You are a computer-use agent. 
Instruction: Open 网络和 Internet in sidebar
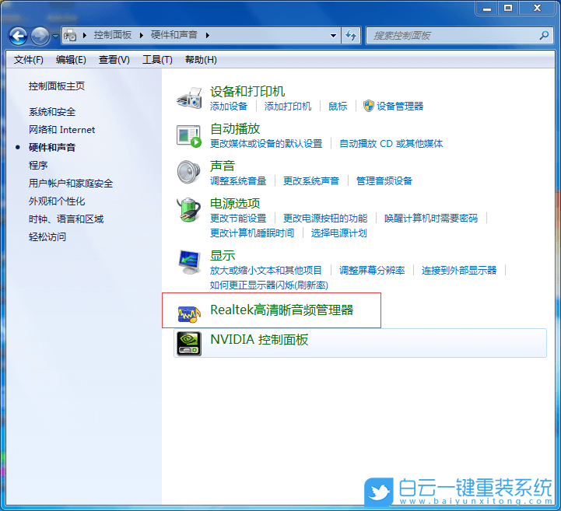coord(62,130)
